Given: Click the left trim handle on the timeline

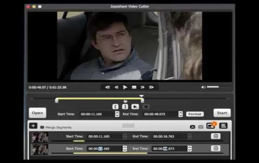Looking at the screenshot, I should pyautogui.click(x=57, y=100).
